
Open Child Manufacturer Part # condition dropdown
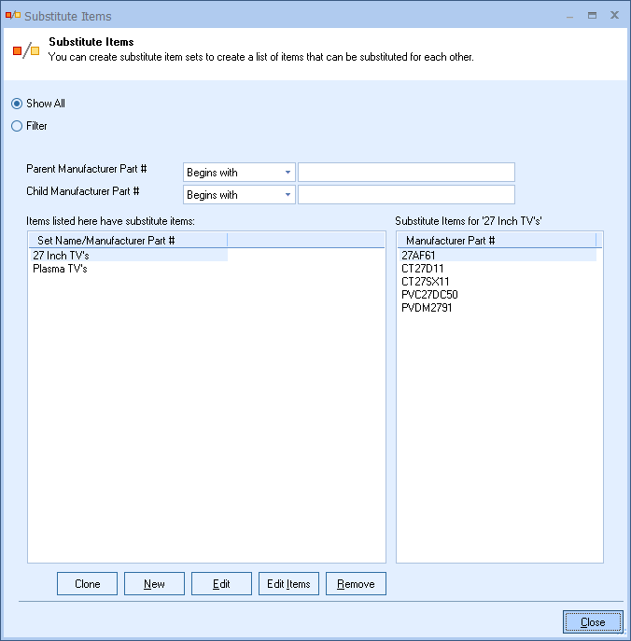coord(239,195)
